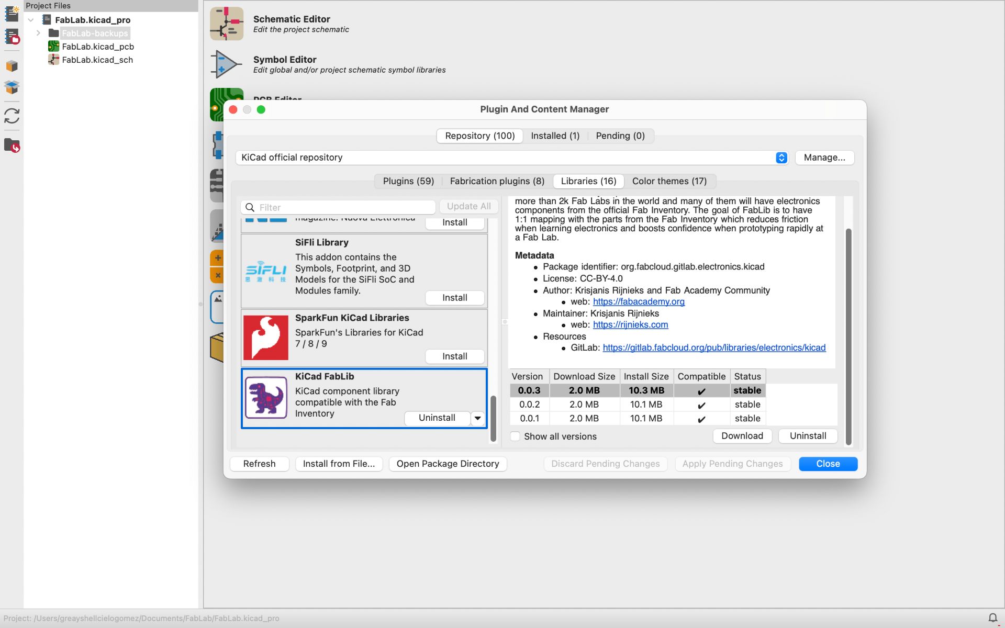The image size is (1005, 628).
Task: Click the notifications bell in status bar
Action: point(992,618)
